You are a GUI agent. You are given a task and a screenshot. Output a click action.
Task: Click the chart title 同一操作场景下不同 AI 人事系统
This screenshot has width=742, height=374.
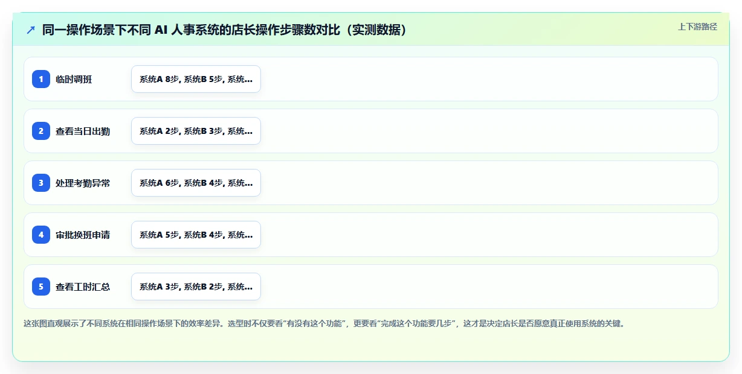coord(225,30)
